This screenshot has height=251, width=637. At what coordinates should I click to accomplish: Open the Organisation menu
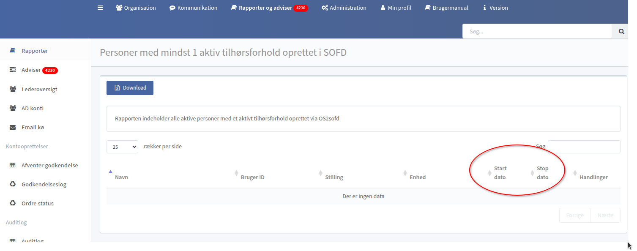point(136,8)
